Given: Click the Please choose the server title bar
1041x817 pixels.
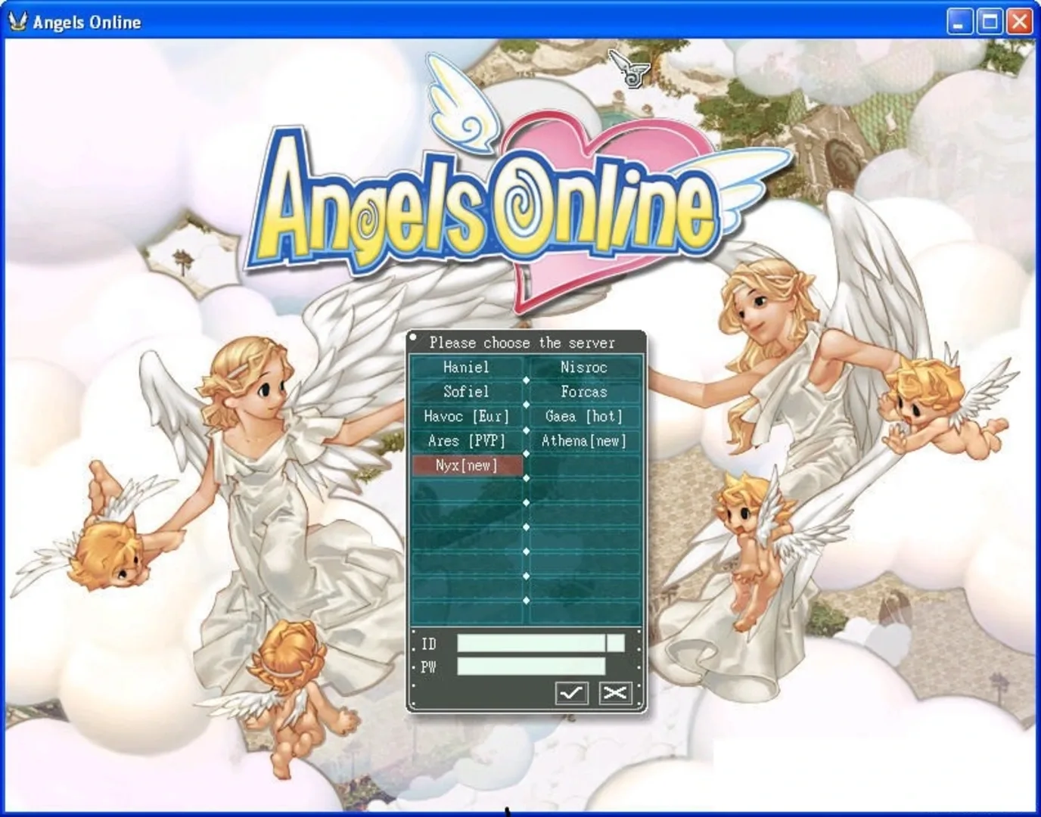Looking at the screenshot, I should (523, 343).
